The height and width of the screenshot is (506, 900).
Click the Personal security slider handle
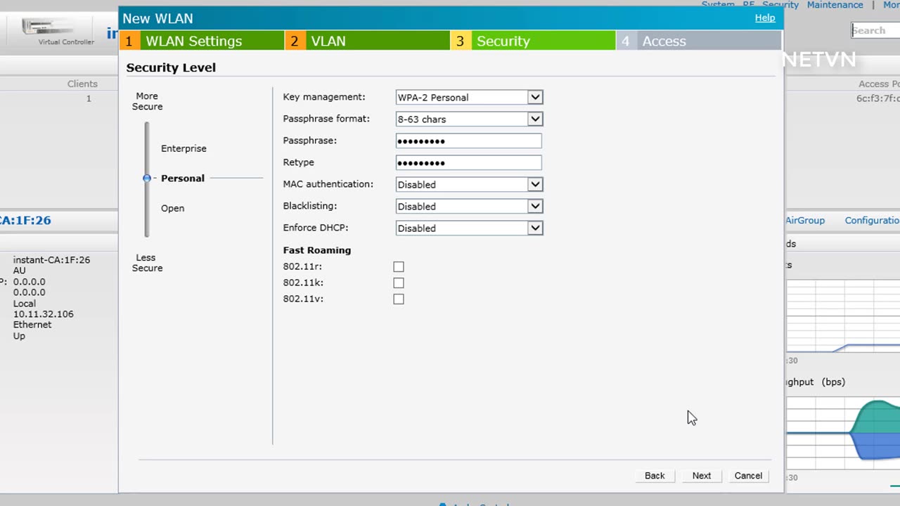(x=147, y=179)
